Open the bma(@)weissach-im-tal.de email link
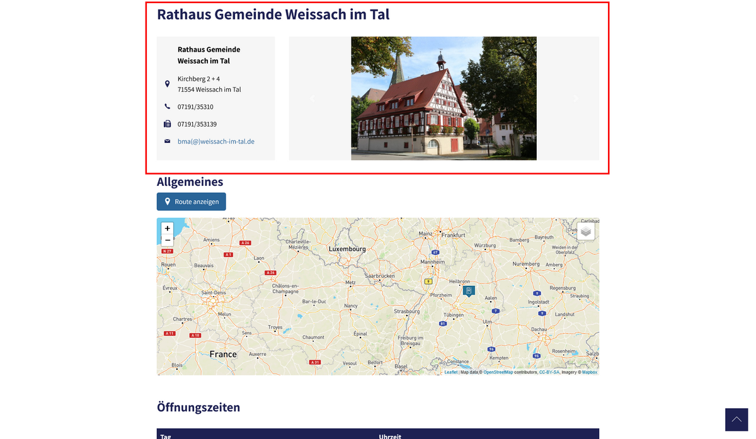The width and height of the screenshot is (756, 439). pos(216,142)
